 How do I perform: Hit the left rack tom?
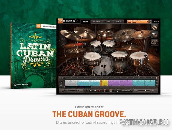tap(96, 46)
